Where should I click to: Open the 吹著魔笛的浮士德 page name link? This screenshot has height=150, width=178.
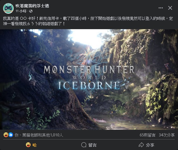(x=32, y=6)
